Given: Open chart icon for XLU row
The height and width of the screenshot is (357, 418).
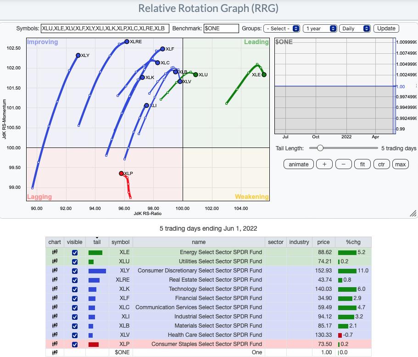Looking at the screenshot, I should (x=55, y=261).
